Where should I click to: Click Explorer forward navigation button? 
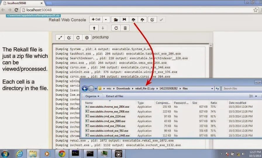click(91, 88)
